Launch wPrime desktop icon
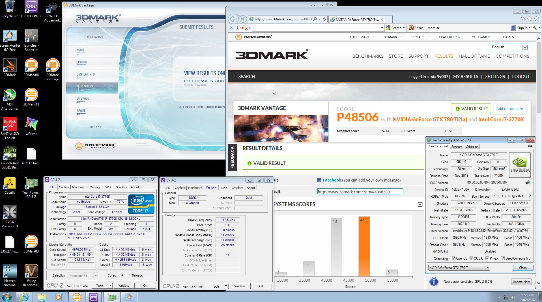 [x=31, y=126]
